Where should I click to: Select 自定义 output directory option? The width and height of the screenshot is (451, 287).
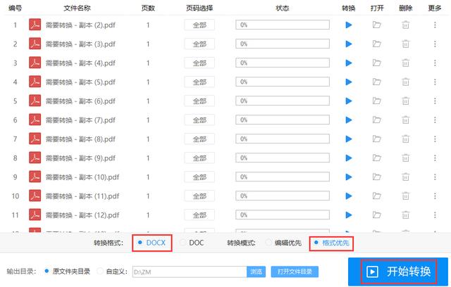pos(112,272)
